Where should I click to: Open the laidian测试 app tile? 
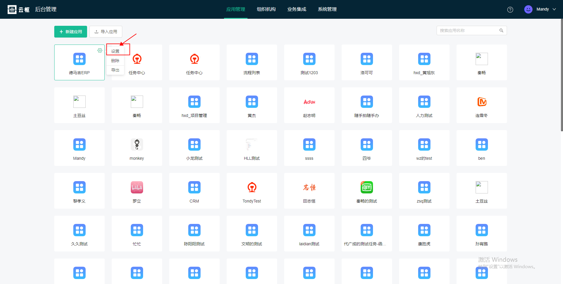[x=309, y=234]
